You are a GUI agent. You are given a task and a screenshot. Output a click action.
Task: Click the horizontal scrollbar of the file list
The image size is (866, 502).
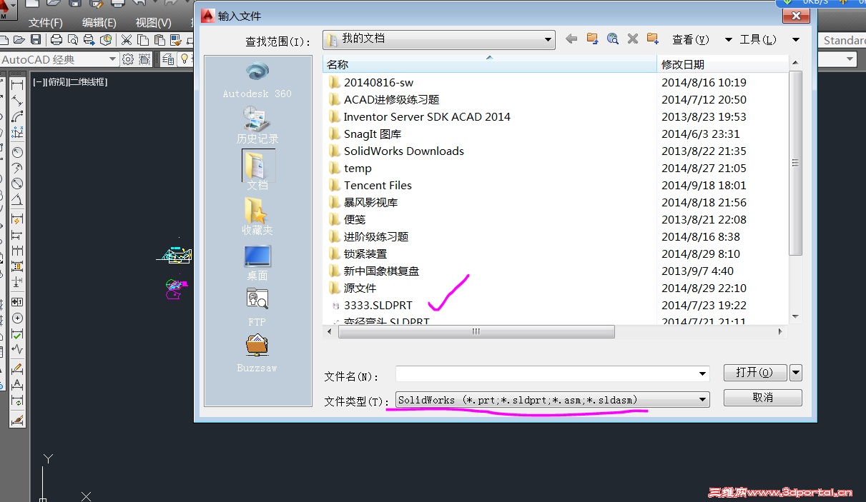pyautogui.click(x=475, y=332)
